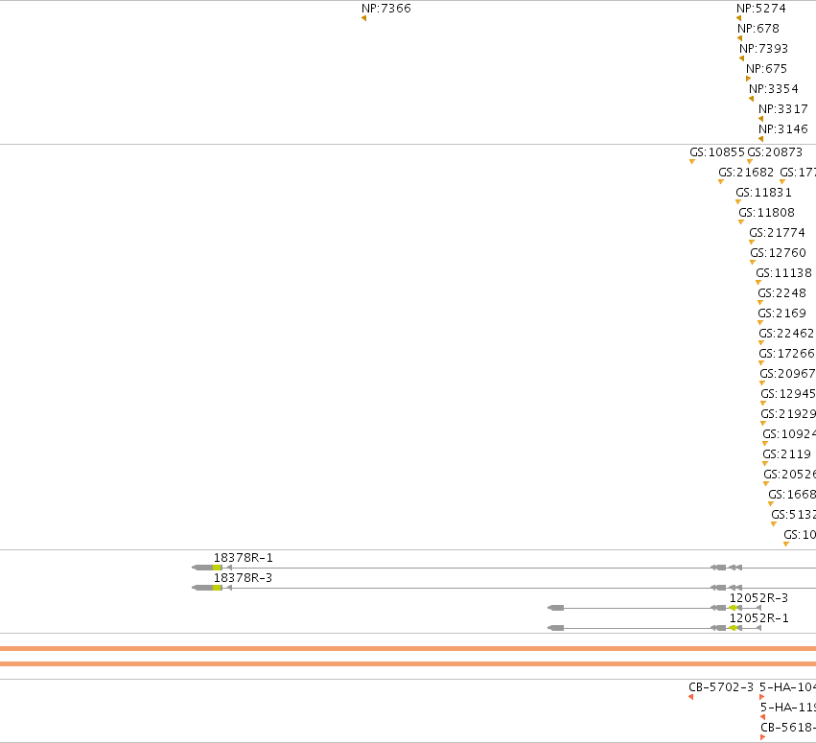Select the NP:675 insertion
816x743 pixels.
point(766,69)
